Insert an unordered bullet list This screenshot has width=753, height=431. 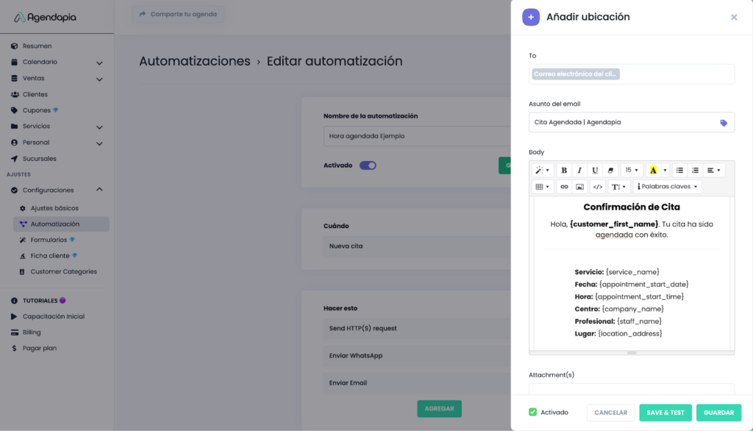[679, 171]
